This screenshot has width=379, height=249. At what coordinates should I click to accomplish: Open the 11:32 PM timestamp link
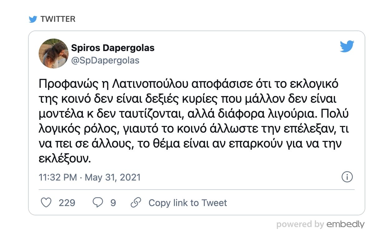[58, 177]
